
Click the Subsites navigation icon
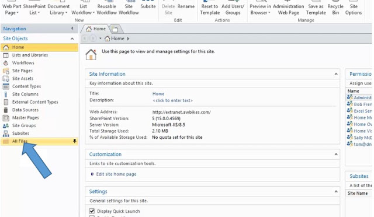(x=6, y=134)
